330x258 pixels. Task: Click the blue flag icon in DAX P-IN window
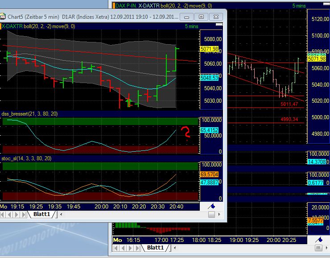(319, 240)
